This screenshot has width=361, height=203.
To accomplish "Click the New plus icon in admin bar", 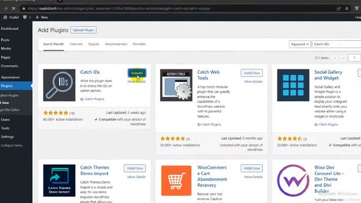I will point(37,17).
